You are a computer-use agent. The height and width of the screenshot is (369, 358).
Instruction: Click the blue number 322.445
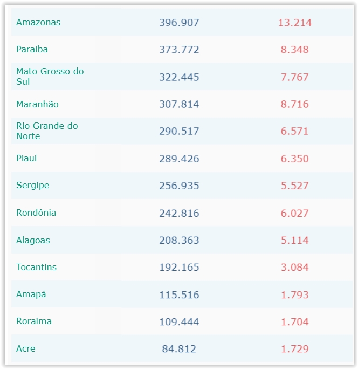pos(179,77)
